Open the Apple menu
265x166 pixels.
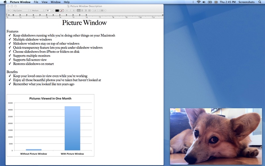(x=5, y=2)
